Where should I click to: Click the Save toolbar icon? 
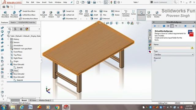pos(89,2)
